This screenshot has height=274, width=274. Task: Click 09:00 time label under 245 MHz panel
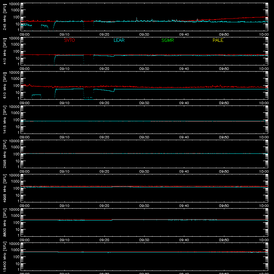25,35
